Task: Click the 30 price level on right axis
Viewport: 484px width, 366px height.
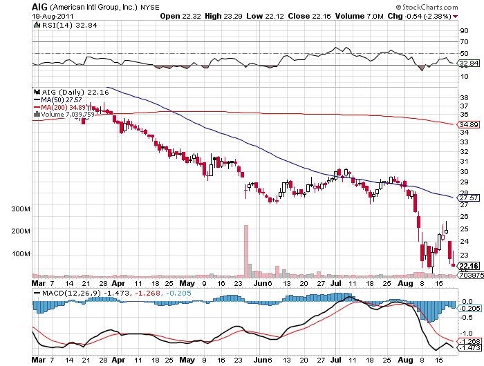Action: (464, 172)
